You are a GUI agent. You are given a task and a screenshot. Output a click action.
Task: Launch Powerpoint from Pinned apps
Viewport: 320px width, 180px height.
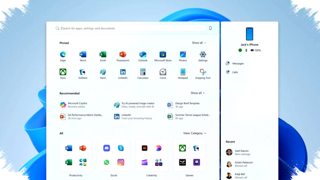point(123,56)
